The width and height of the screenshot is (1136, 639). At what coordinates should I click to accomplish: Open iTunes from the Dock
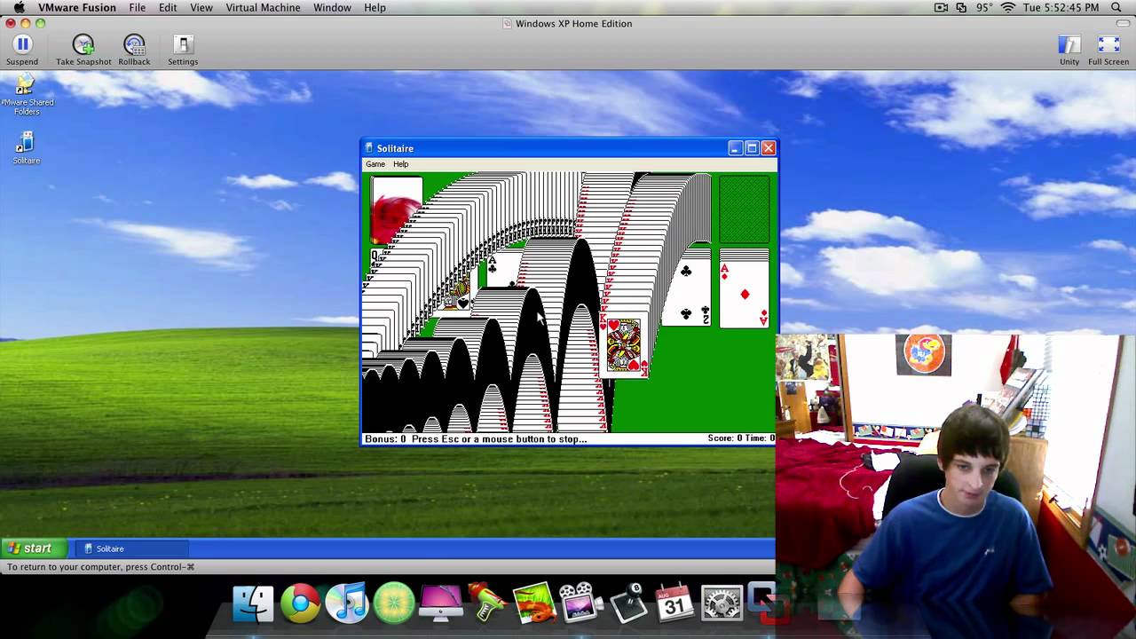347,603
